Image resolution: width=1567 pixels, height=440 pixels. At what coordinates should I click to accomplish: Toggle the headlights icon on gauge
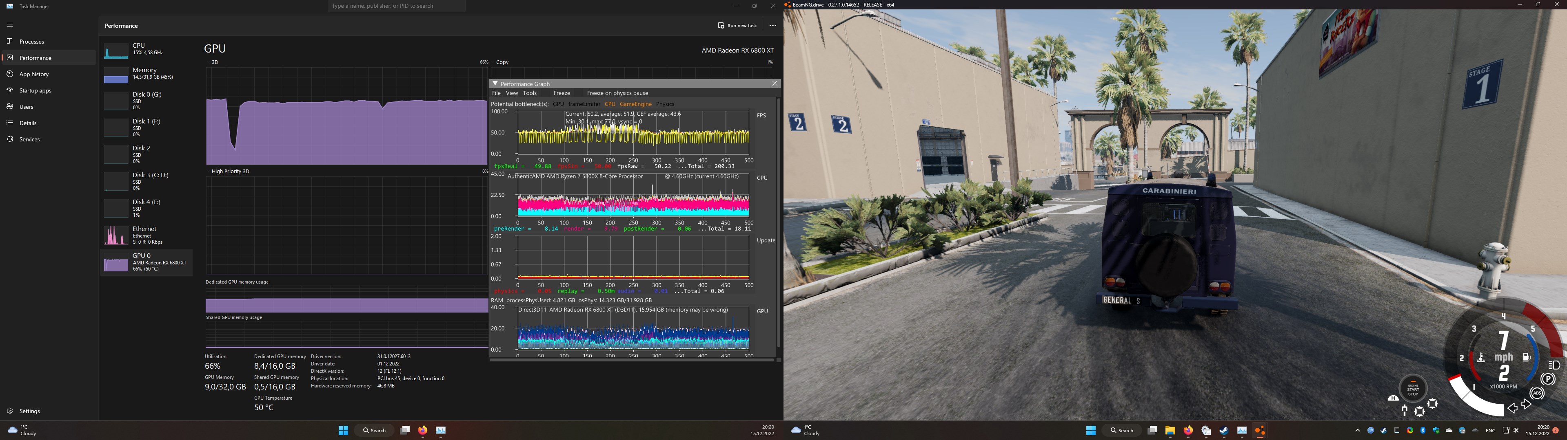[1554, 365]
